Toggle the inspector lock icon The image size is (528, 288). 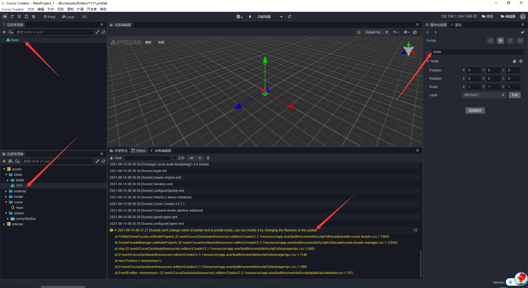pyautogui.click(x=523, y=32)
